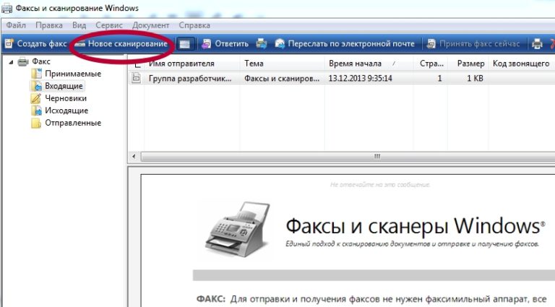Open the Сервис menu
This screenshot has width=555, height=307.
(x=109, y=25)
